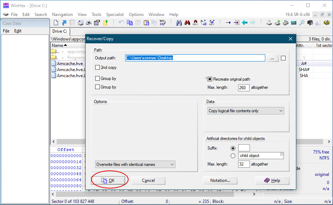Click the Forward pale arrow icon
The width and height of the screenshot is (333, 205).
coord(253,23)
